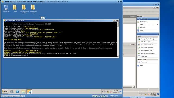Click the BKMail.local section header in Actions
The width and height of the screenshot is (174, 98).
click(x=148, y=60)
